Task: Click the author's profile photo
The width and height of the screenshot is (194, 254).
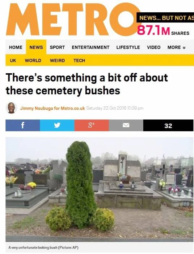Action: (x=11, y=108)
